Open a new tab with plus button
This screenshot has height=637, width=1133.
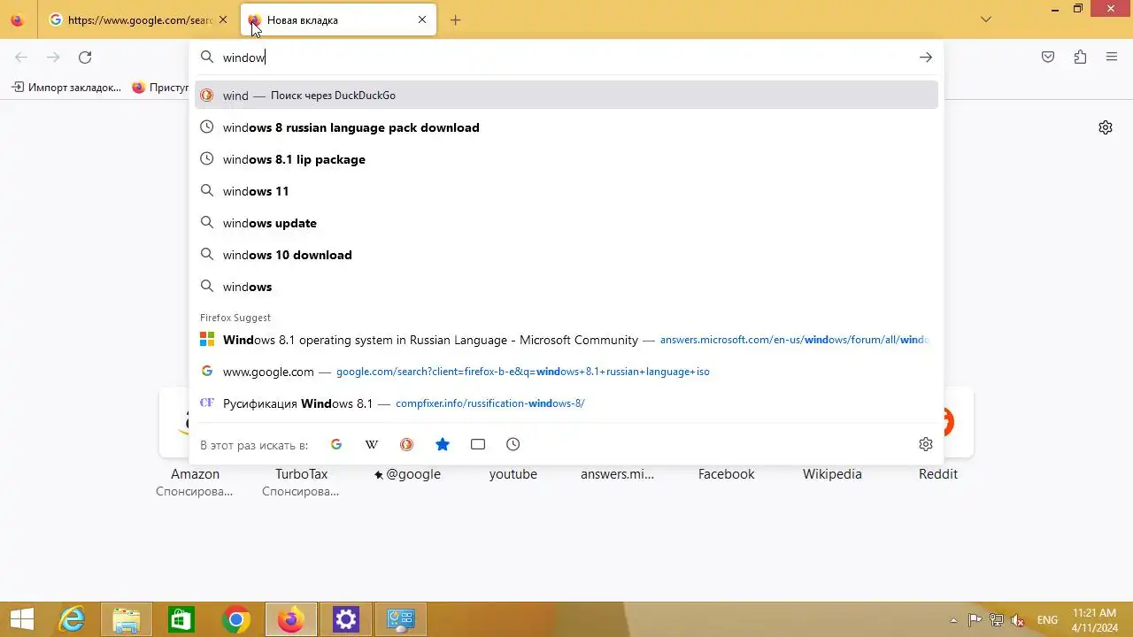[455, 19]
